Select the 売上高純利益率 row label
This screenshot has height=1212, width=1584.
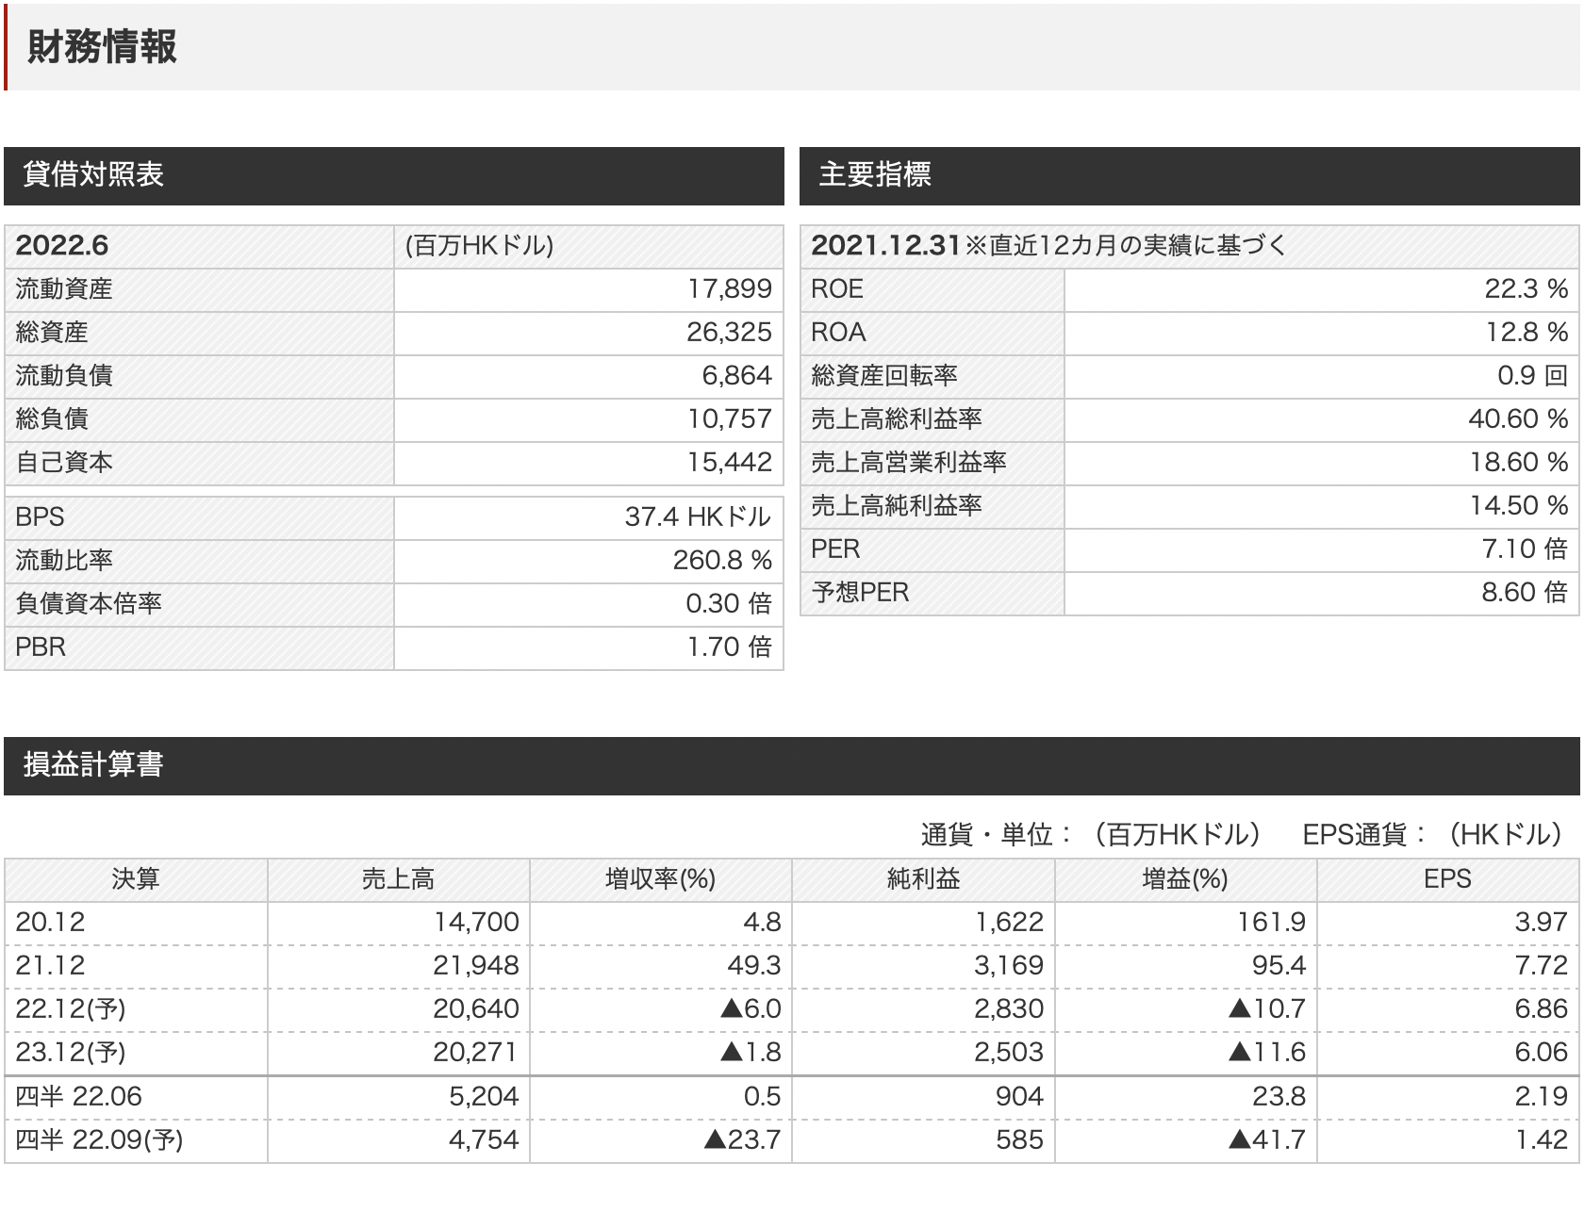click(897, 506)
